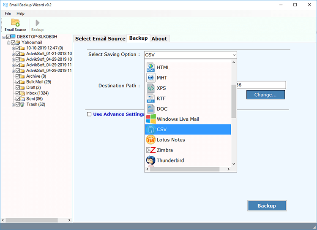Click the Yahoomail account icon
Screen dimensions: 317x230
coord(18,42)
